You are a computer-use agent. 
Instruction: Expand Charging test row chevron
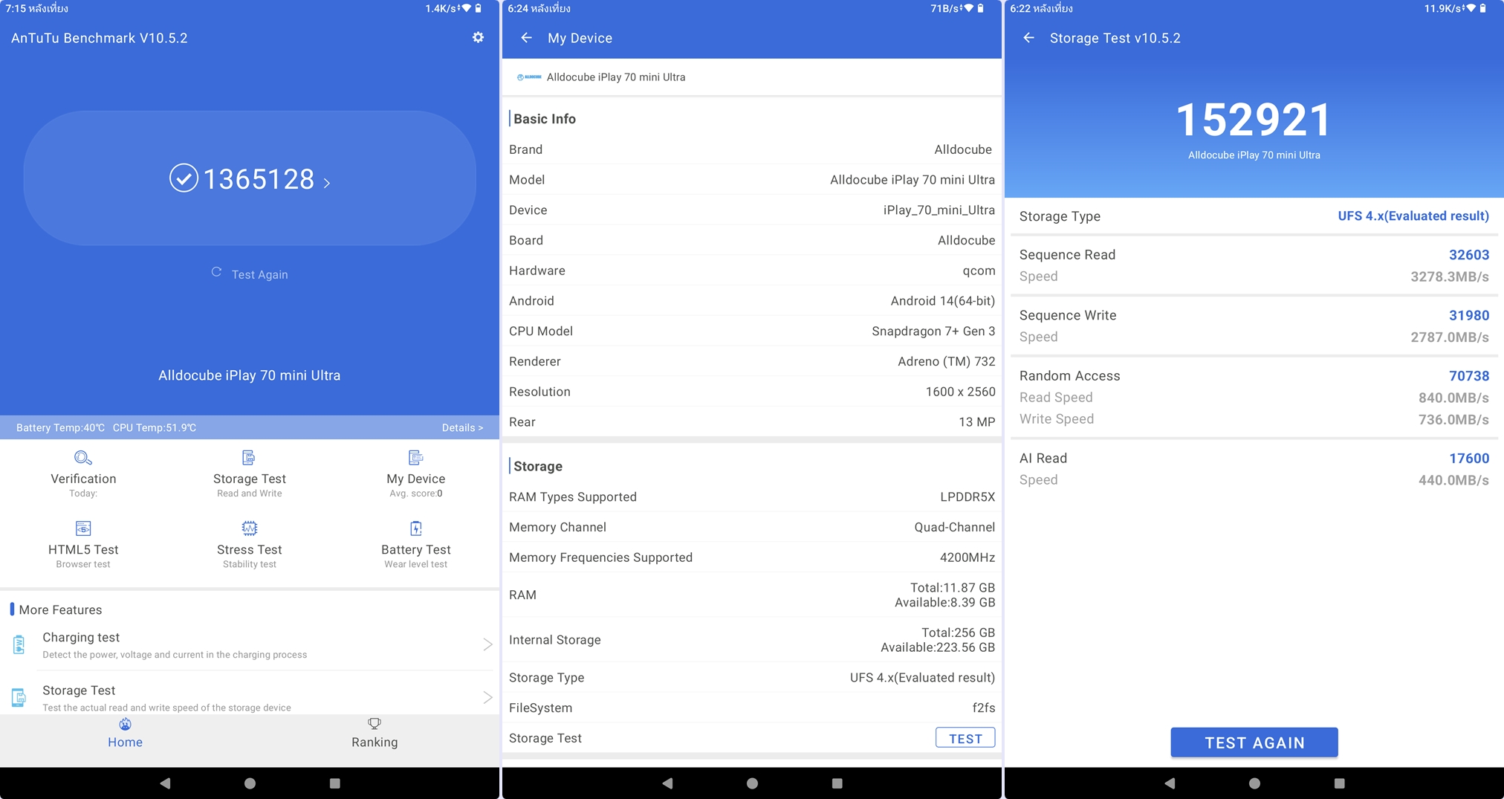tap(487, 644)
